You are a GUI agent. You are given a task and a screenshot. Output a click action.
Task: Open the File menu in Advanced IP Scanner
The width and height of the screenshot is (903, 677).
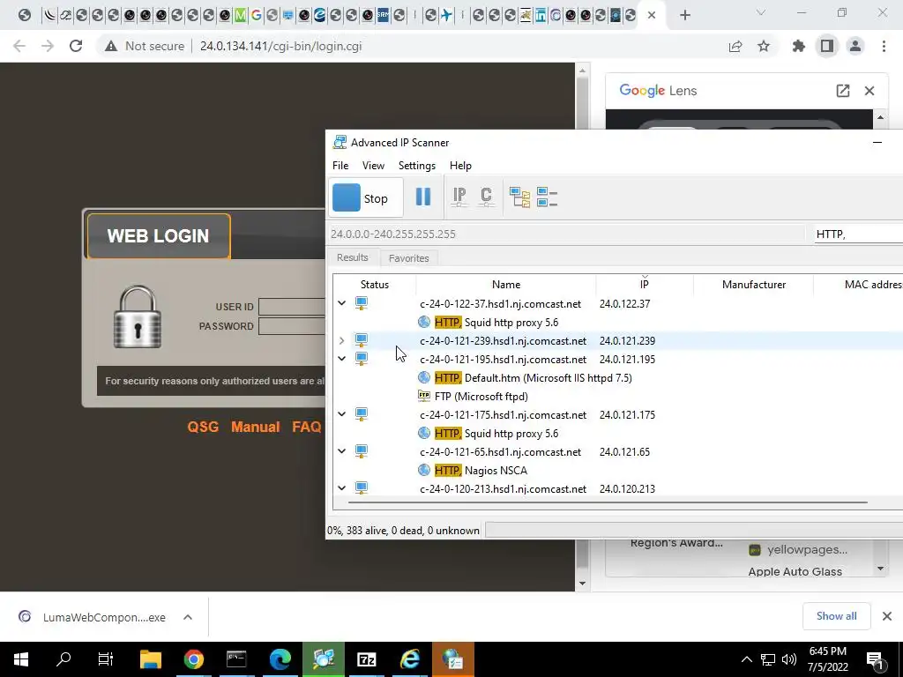click(340, 165)
